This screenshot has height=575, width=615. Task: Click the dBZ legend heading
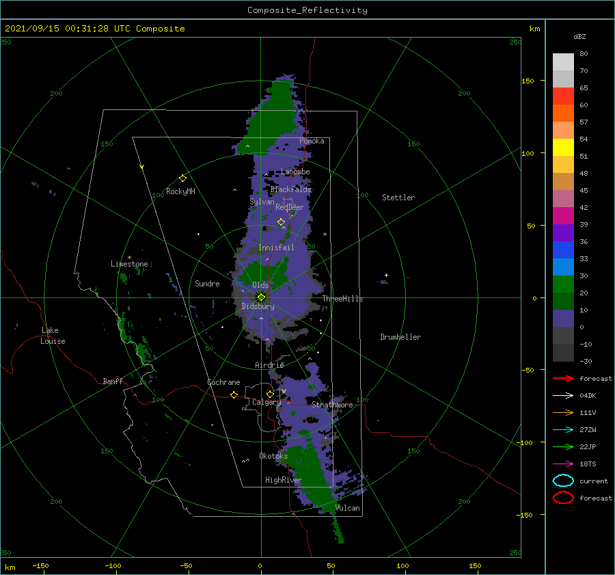(579, 36)
